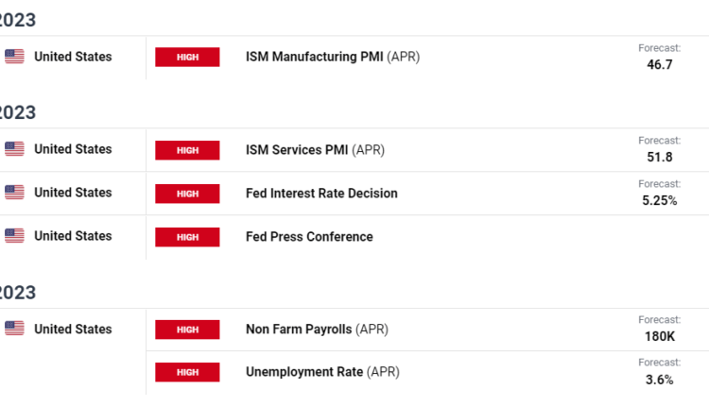The image size is (709, 406).
Task: Open the Non Farm Payrolls event
Action: pyautogui.click(x=299, y=330)
